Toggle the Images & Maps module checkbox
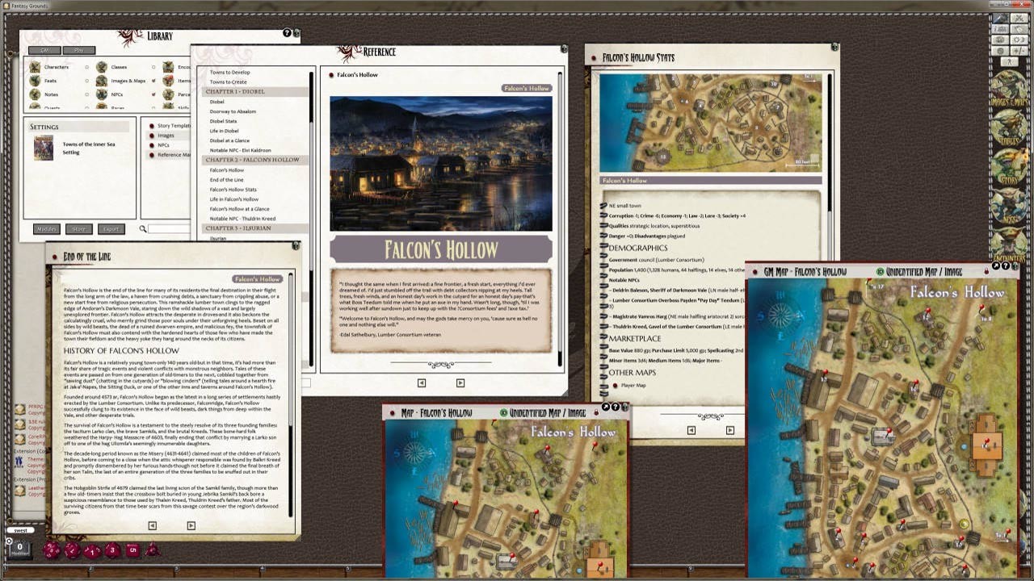The height and width of the screenshot is (581, 1034). [155, 81]
